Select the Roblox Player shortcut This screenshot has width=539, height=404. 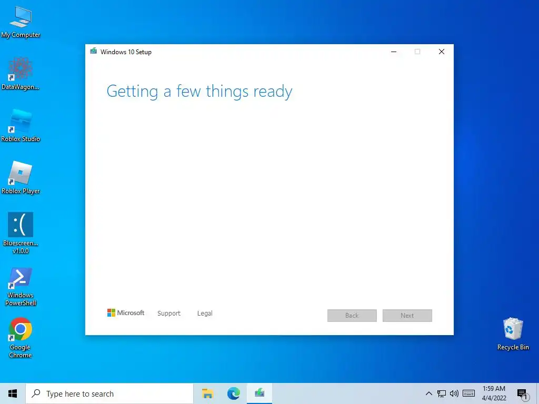[21, 178]
